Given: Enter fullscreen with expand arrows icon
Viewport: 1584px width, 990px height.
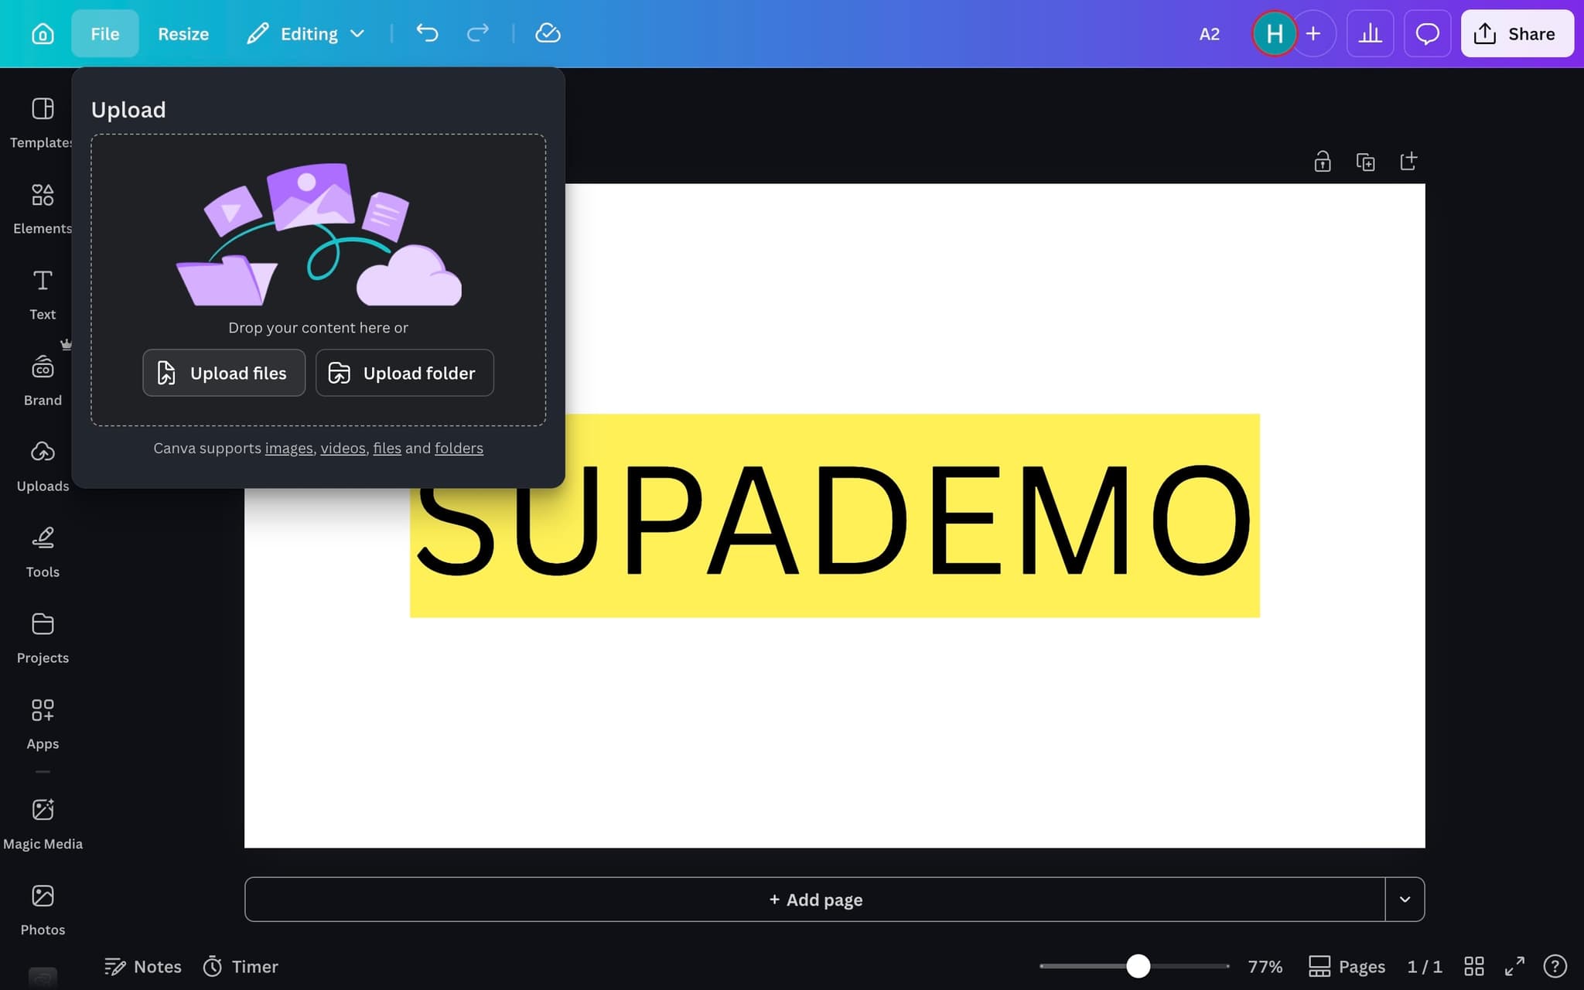Looking at the screenshot, I should pos(1514,966).
